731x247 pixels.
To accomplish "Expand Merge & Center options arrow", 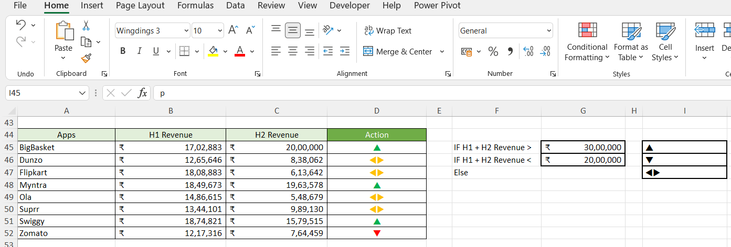I will click(442, 51).
